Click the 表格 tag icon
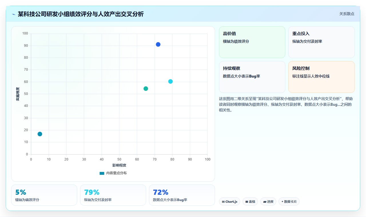The height and width of the screenshot is (217, 366). click(247, 202)
